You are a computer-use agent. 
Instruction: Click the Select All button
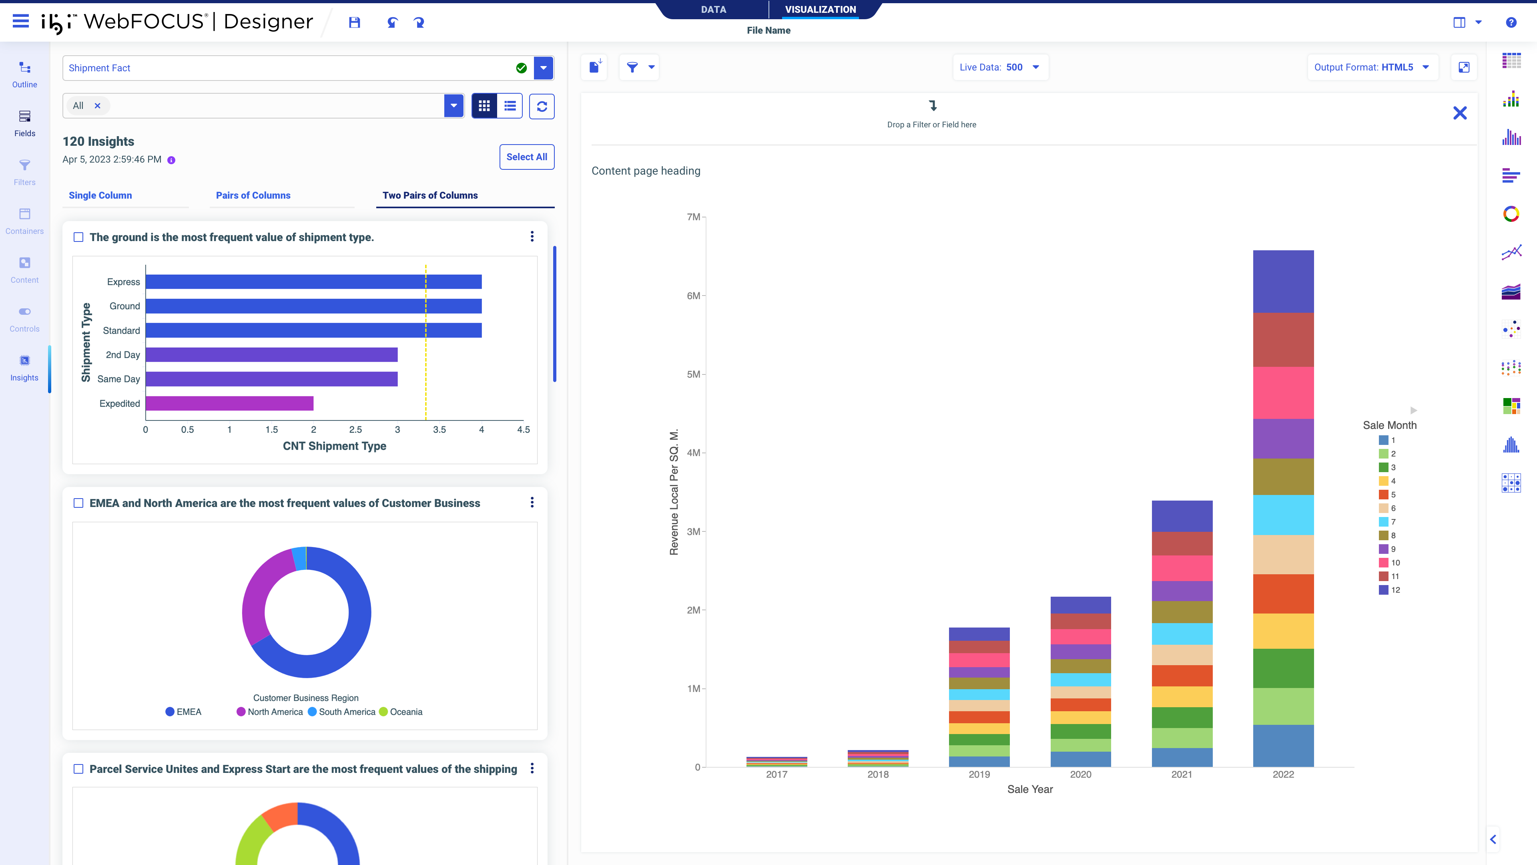[526, 157]
